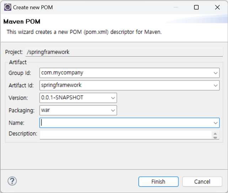Click the wizard description text about pom.xml
Screen dimensions: 228x193
click(x=84, y=32)
